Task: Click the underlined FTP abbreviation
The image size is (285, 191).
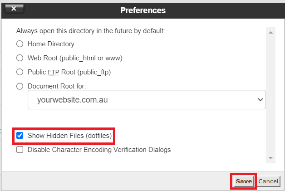Action: [54, 72]
